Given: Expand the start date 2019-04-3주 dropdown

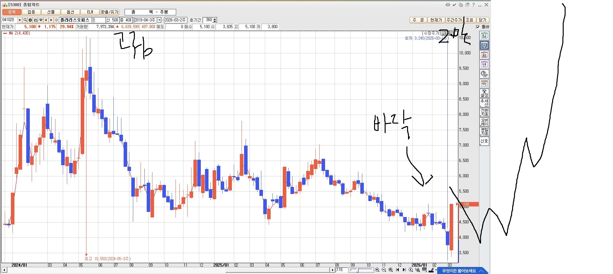Looking at the screenshot, I should point(159,20).
